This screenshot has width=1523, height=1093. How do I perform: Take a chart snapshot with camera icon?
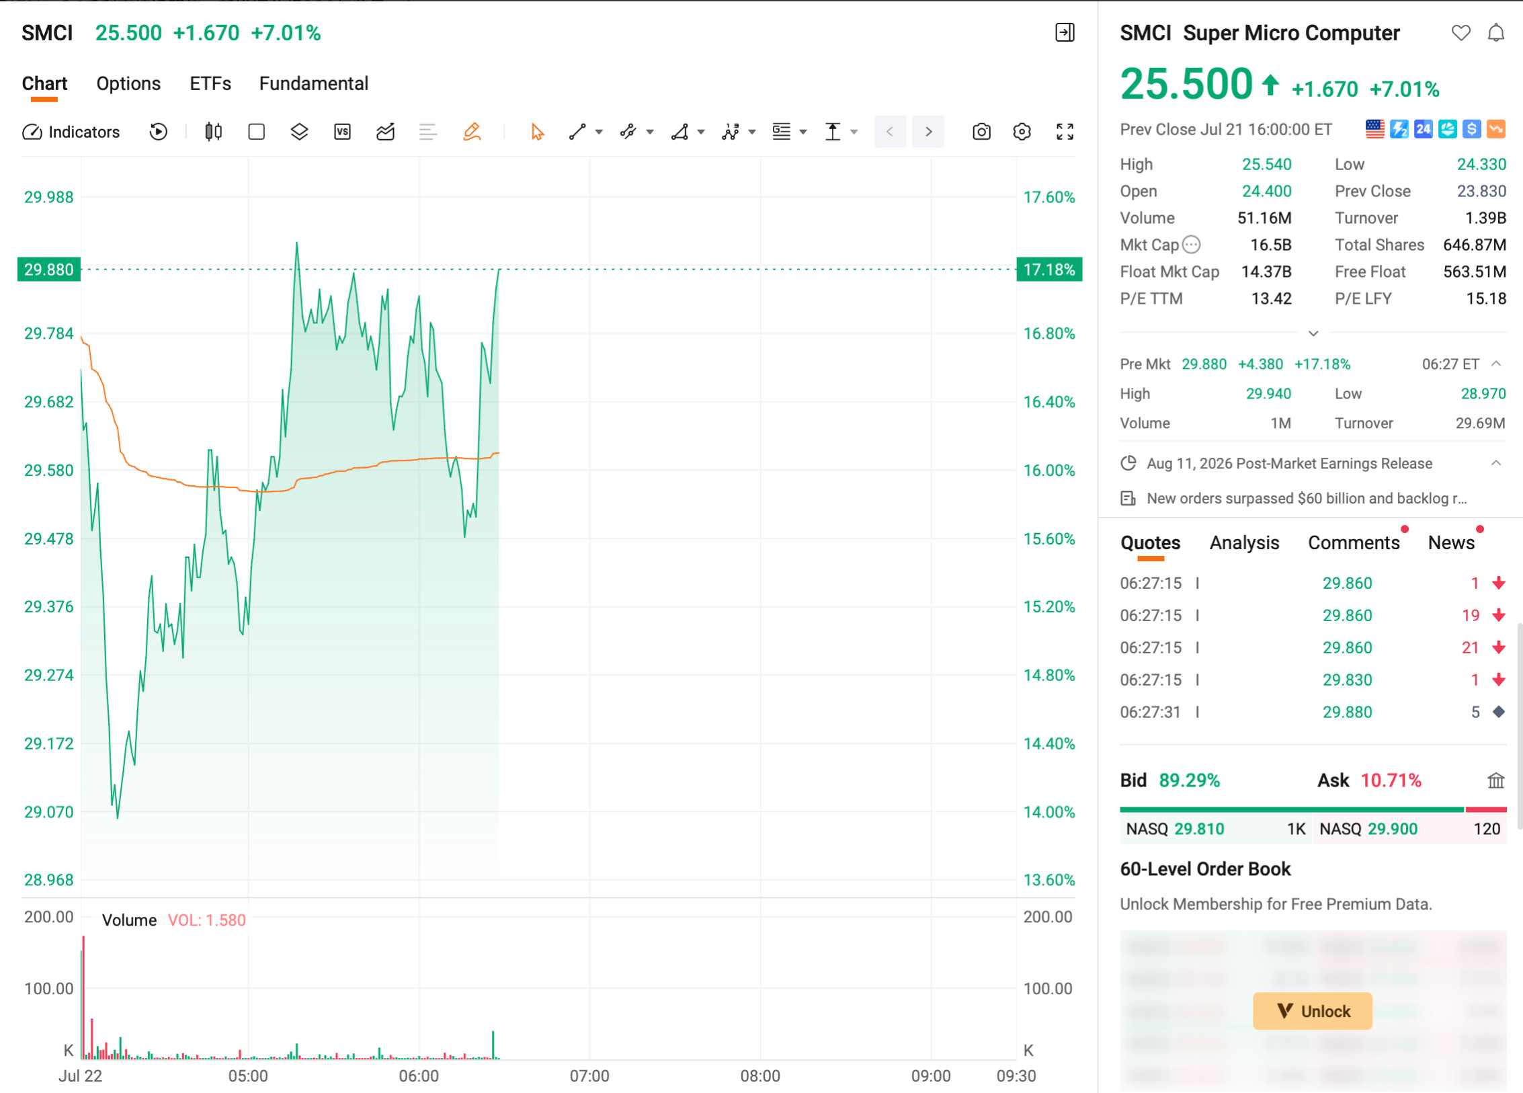point(981,132)
